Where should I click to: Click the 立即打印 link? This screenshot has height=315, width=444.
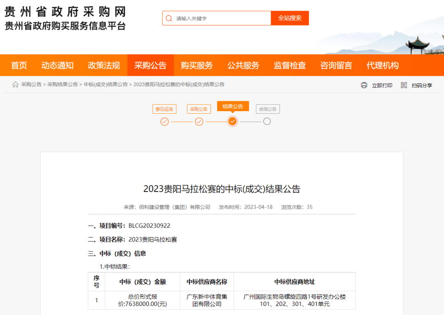[x=382, y=85]
